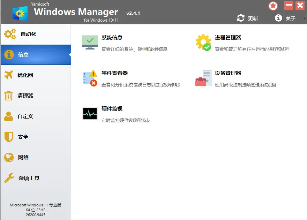Go to the 杂项工具 section
Image resolution: width=307 pixels, height=220 pixels.
click(36, 178)
